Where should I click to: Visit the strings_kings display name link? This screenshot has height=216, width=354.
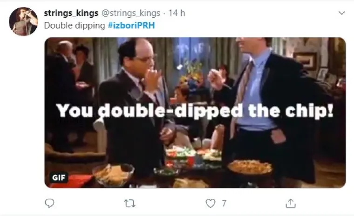(x=71, y=13)
